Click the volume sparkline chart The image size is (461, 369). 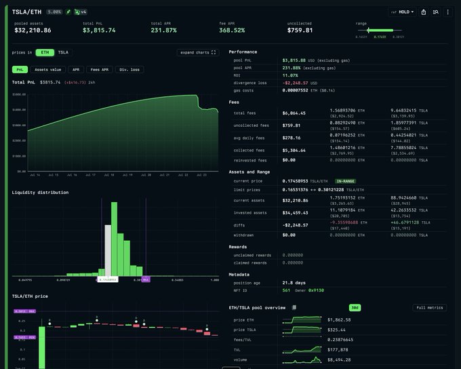(x=302, y=360)
